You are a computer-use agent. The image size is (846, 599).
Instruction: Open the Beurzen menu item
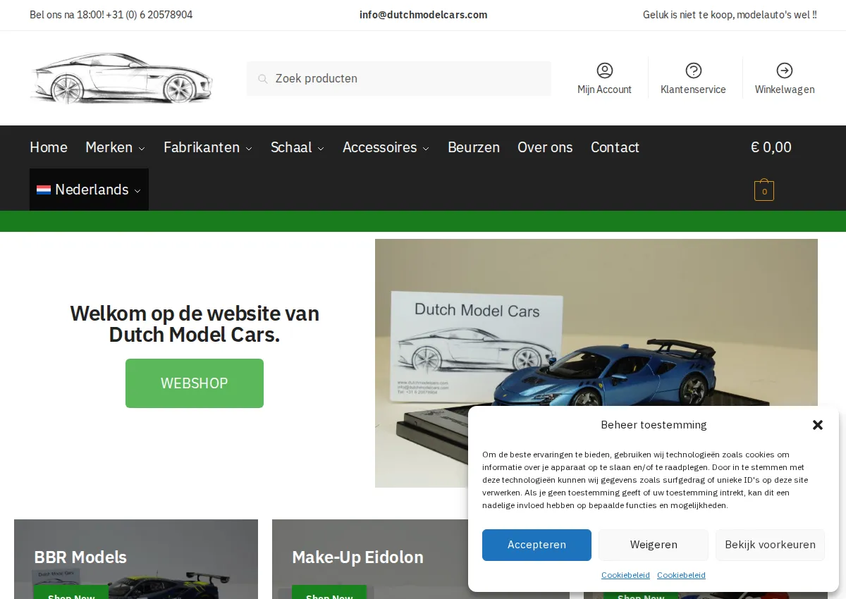click(474, 147)
